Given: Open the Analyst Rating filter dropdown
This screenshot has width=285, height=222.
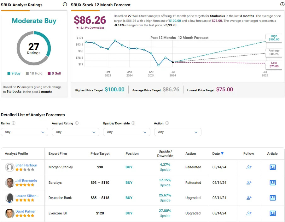Looking at the screenshot, I should pyautogui.click(x=76, y=132).
